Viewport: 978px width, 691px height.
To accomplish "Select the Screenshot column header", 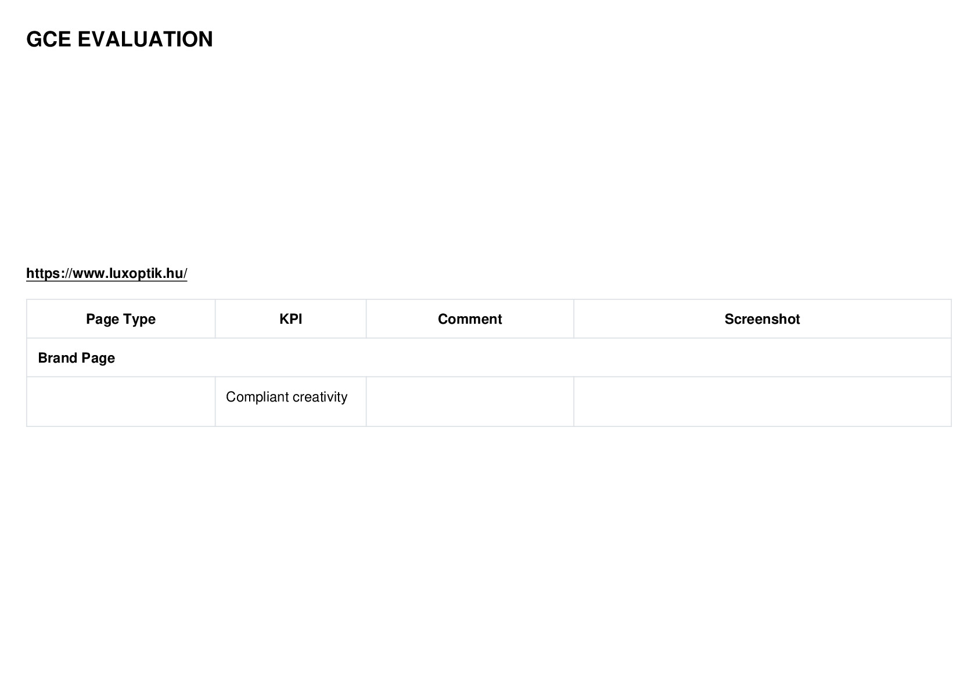I will point(762,319).
